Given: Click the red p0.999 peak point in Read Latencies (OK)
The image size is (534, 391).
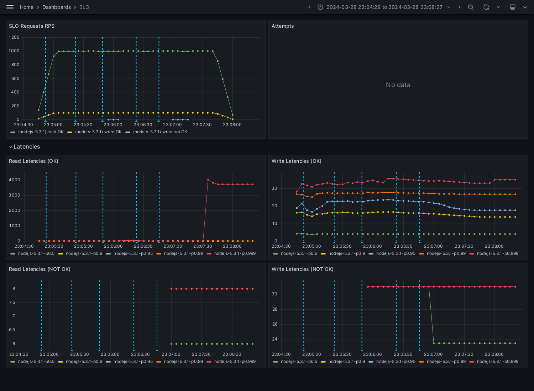Looking at the screenshot, I should [208, 180].
